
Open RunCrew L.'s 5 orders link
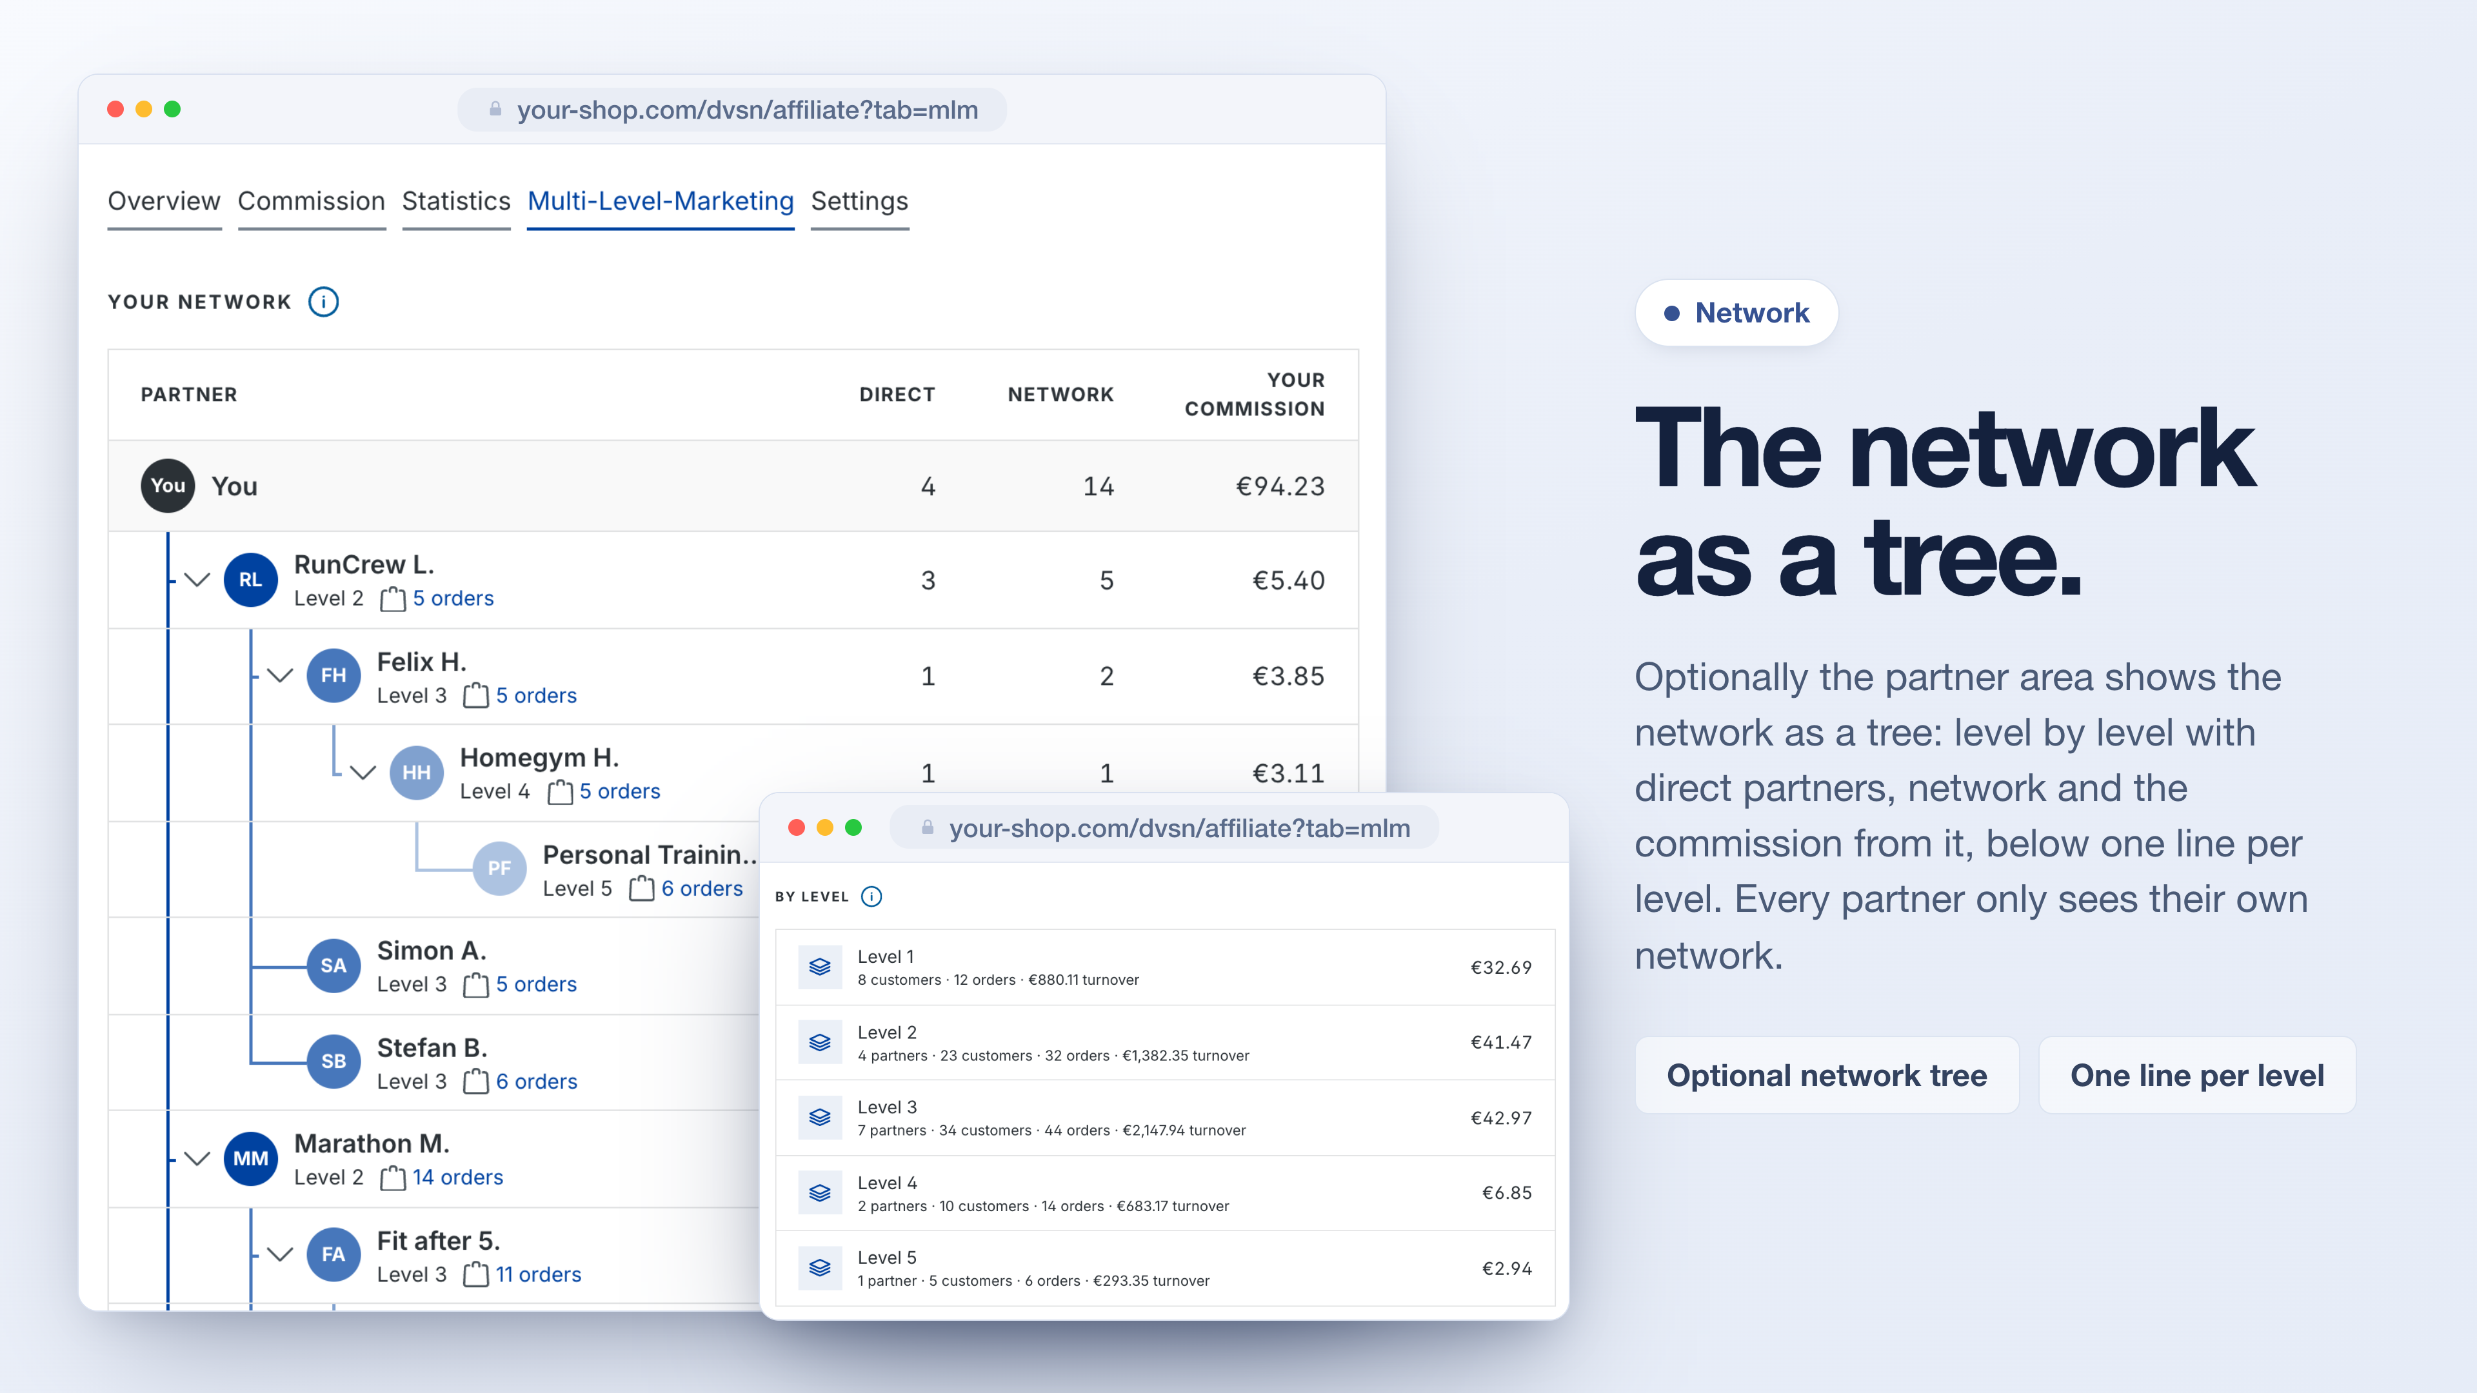[x=453, y=598]
